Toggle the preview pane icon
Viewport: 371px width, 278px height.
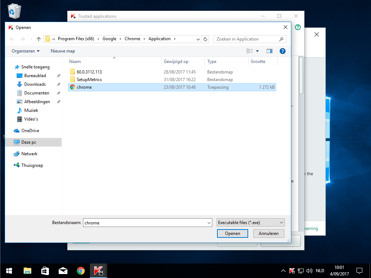coord(270,51)
